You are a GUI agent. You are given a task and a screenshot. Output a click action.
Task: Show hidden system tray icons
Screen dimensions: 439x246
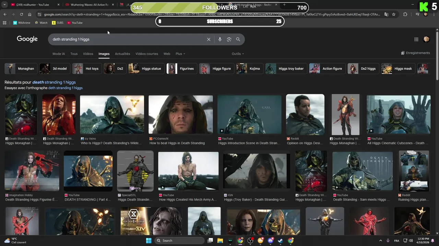[x=380, y=241]
